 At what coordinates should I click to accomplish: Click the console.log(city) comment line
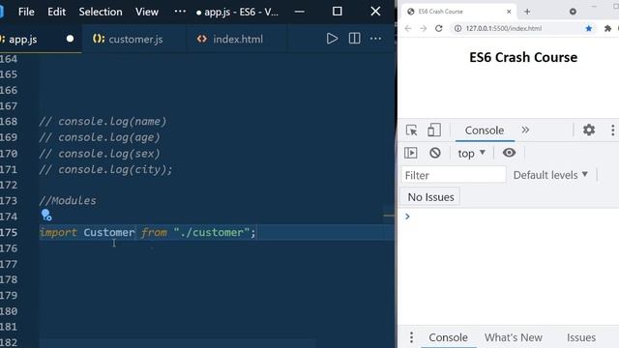coord(105,170)
